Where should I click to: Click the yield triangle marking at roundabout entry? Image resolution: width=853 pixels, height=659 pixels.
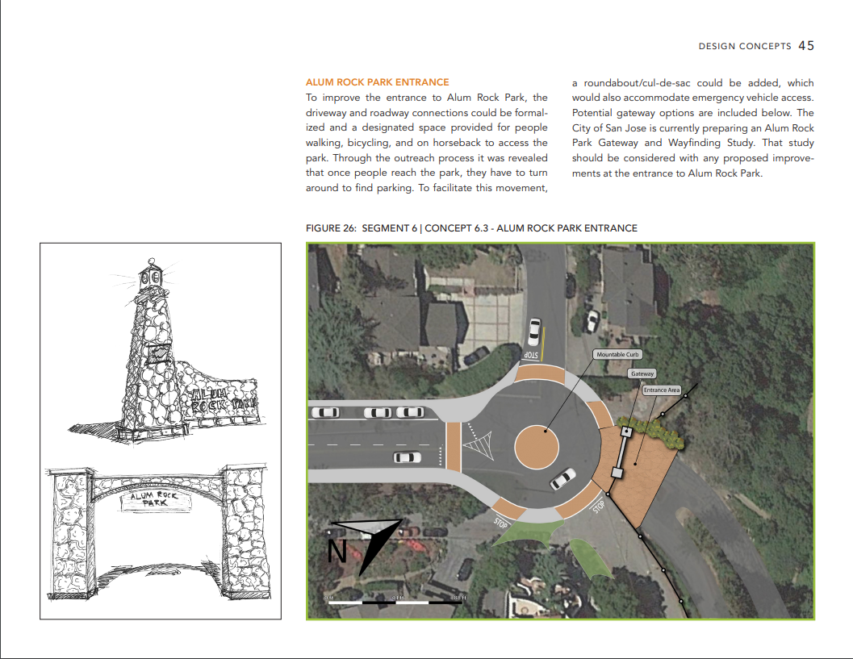(479, 448)
